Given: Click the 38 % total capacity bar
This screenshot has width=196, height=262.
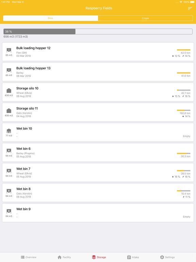Looking at the screenshot, I should click(98, 32).
